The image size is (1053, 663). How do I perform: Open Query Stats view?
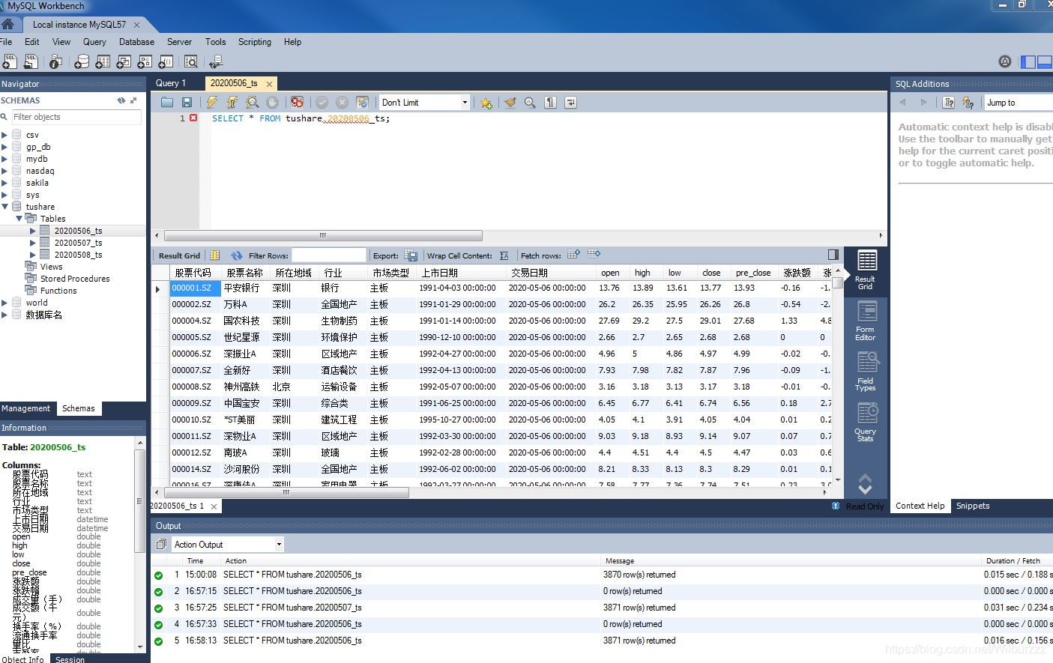[866, 422]
